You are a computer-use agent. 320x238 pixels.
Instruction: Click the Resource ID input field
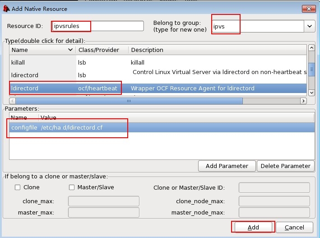98,26
